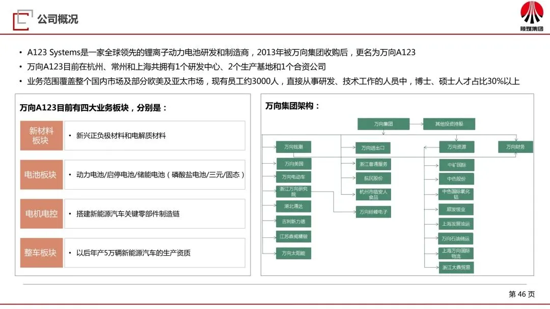Click the heading 万向集团架构

pos(292,106)
